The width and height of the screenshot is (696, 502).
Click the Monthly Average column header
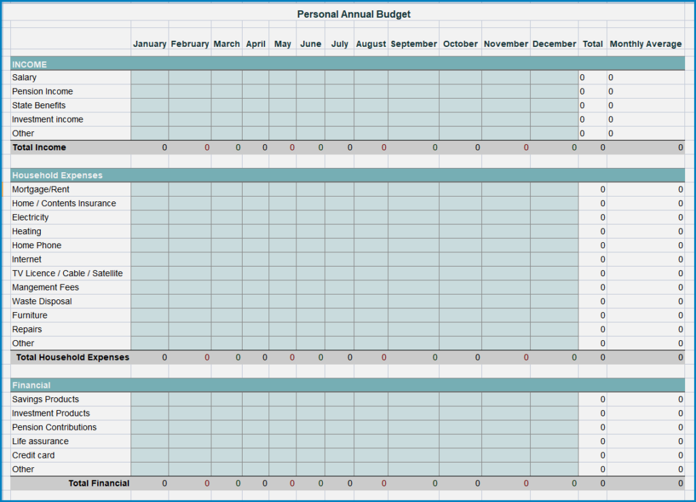tap(646, 44)
